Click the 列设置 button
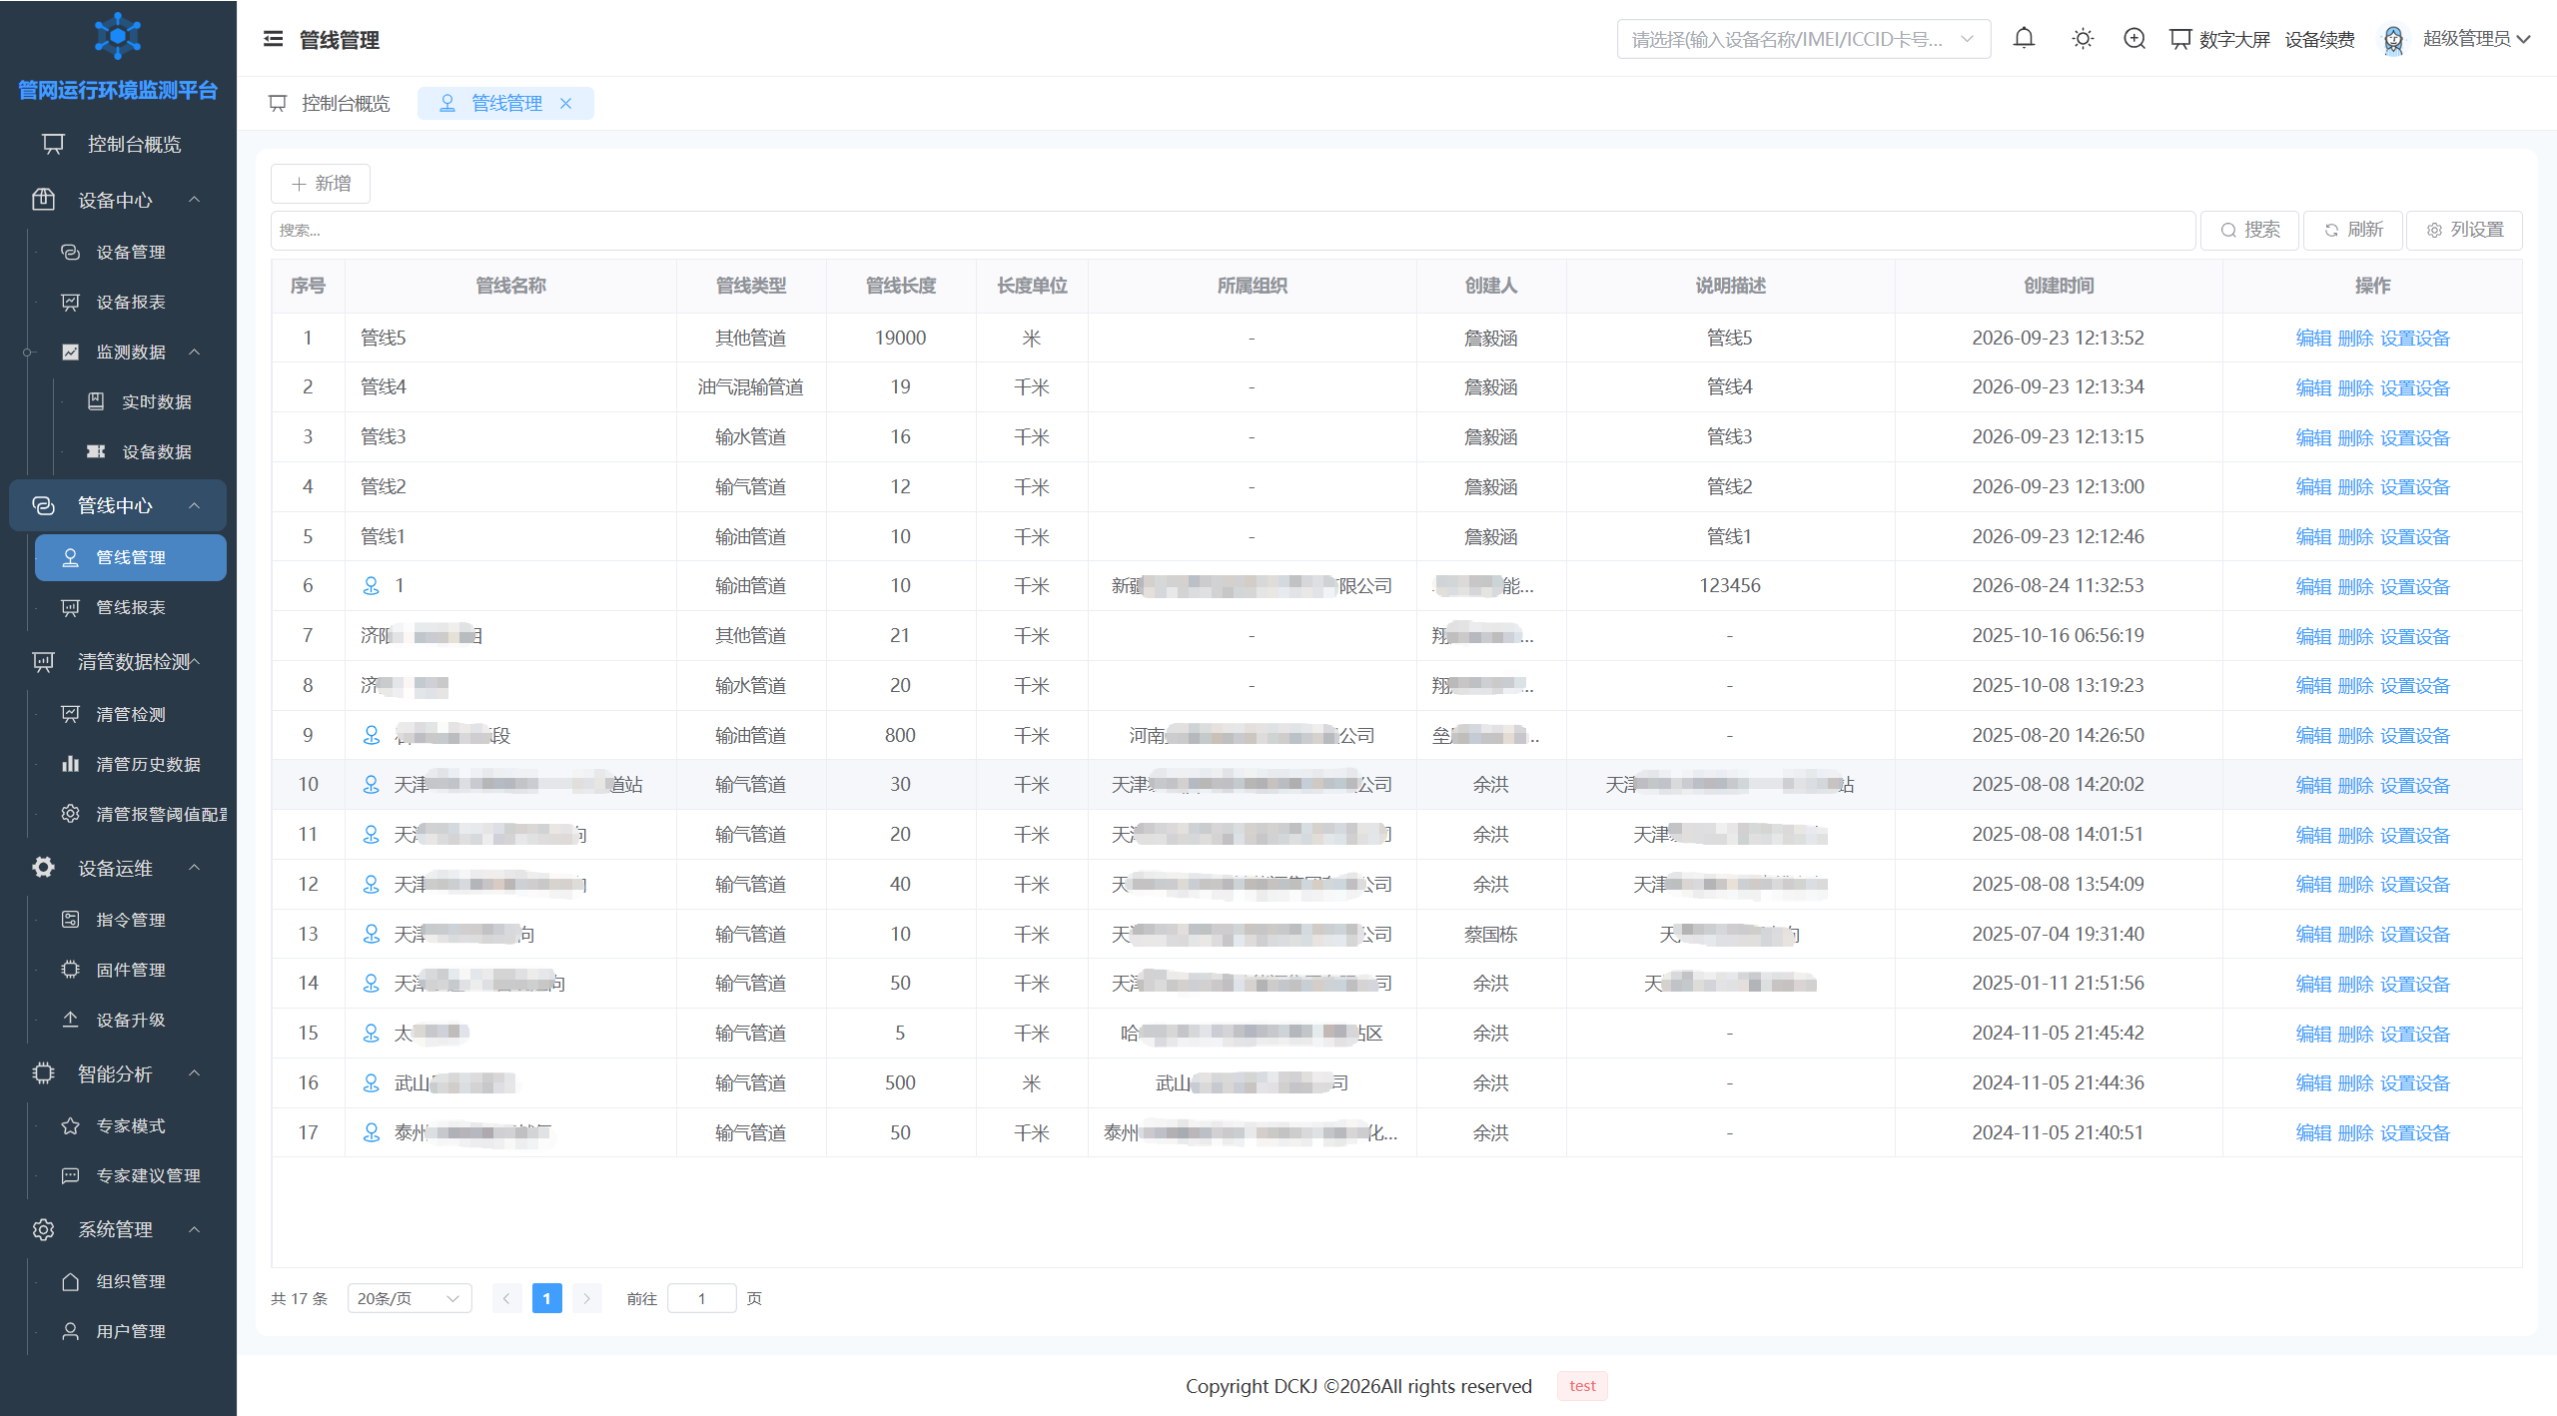This screenshot has width=2557, height=1416. (2464, 230)
